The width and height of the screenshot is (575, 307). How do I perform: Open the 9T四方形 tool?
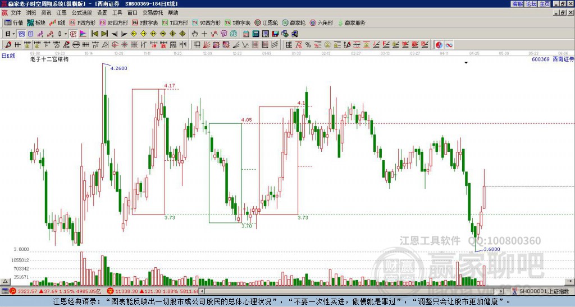(207, 22)
